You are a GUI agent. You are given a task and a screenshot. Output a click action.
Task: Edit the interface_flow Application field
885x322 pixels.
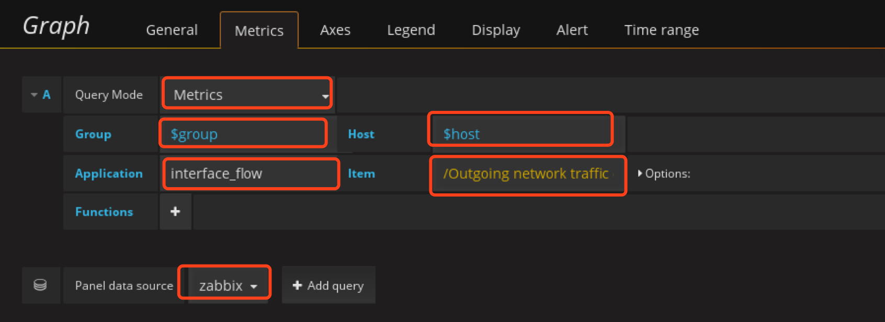(x=251, y=174)
